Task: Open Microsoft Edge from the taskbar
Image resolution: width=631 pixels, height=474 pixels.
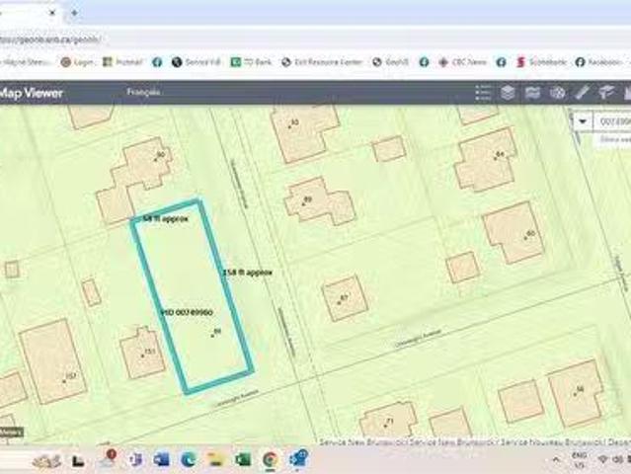Action: pyautogui.click(x=189, y=459)
